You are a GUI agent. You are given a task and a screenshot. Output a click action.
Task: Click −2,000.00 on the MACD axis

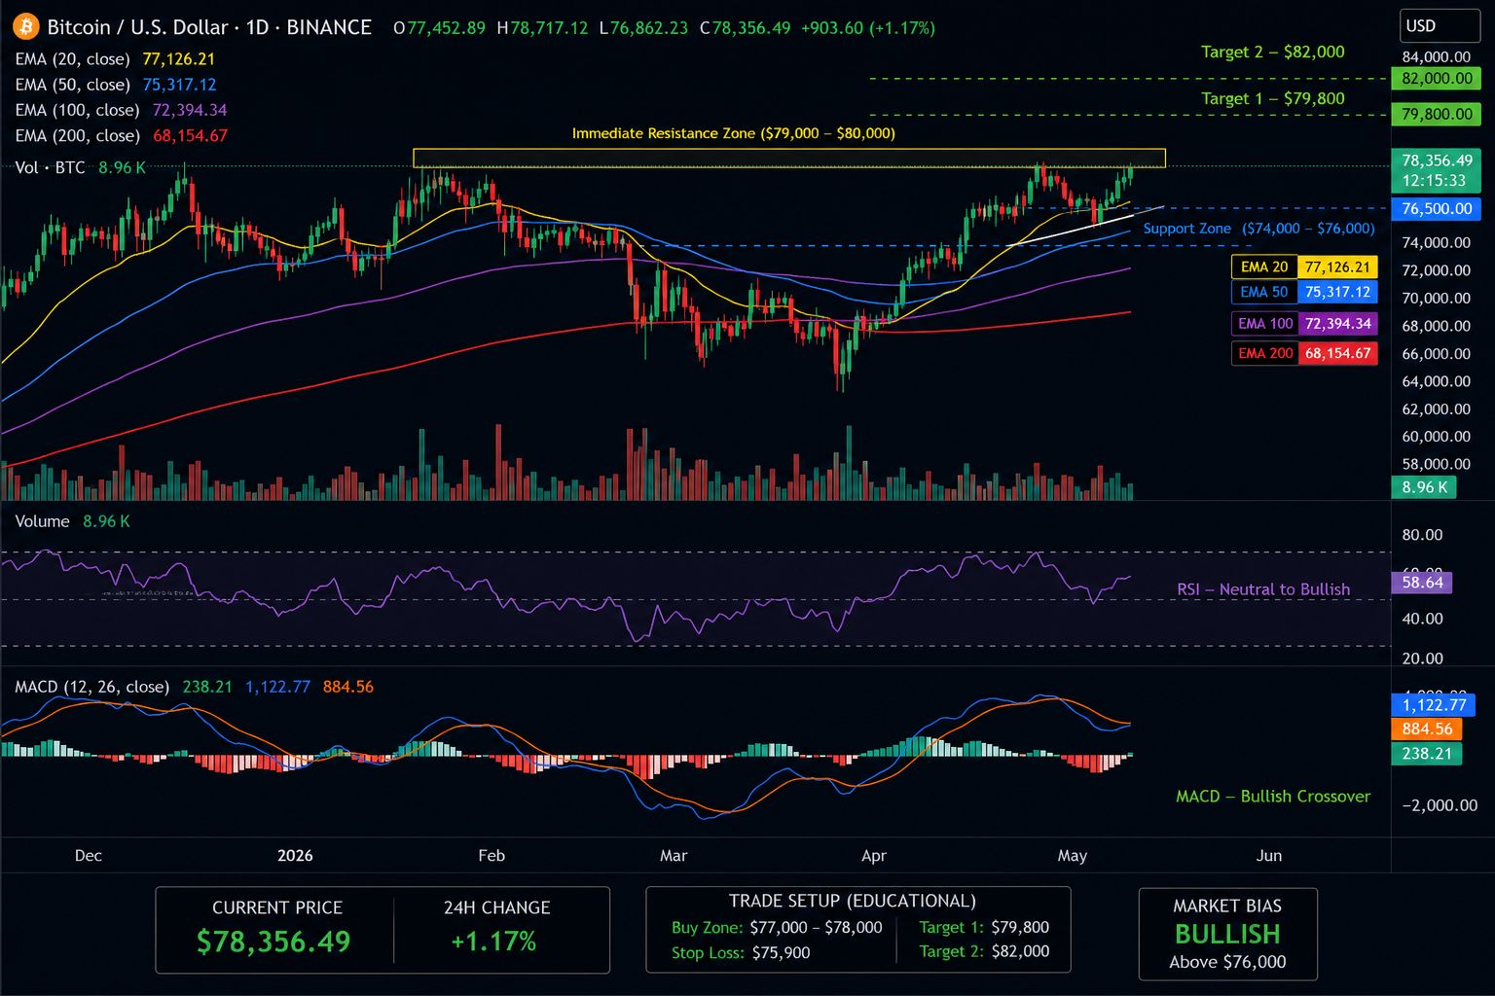pos(1440,805)
